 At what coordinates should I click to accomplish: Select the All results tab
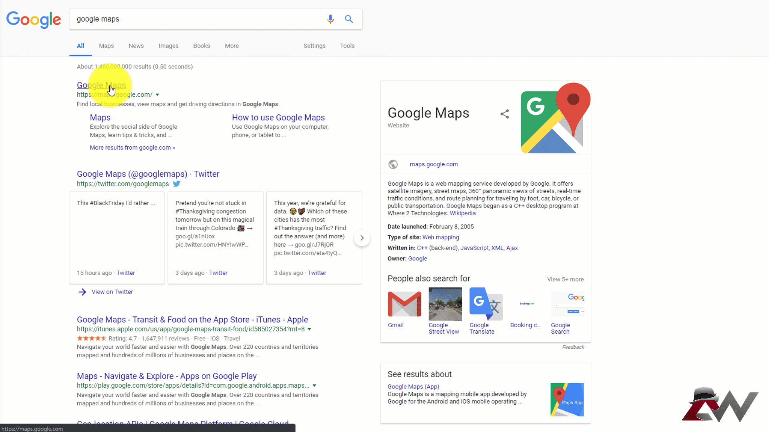click(81, 46)
